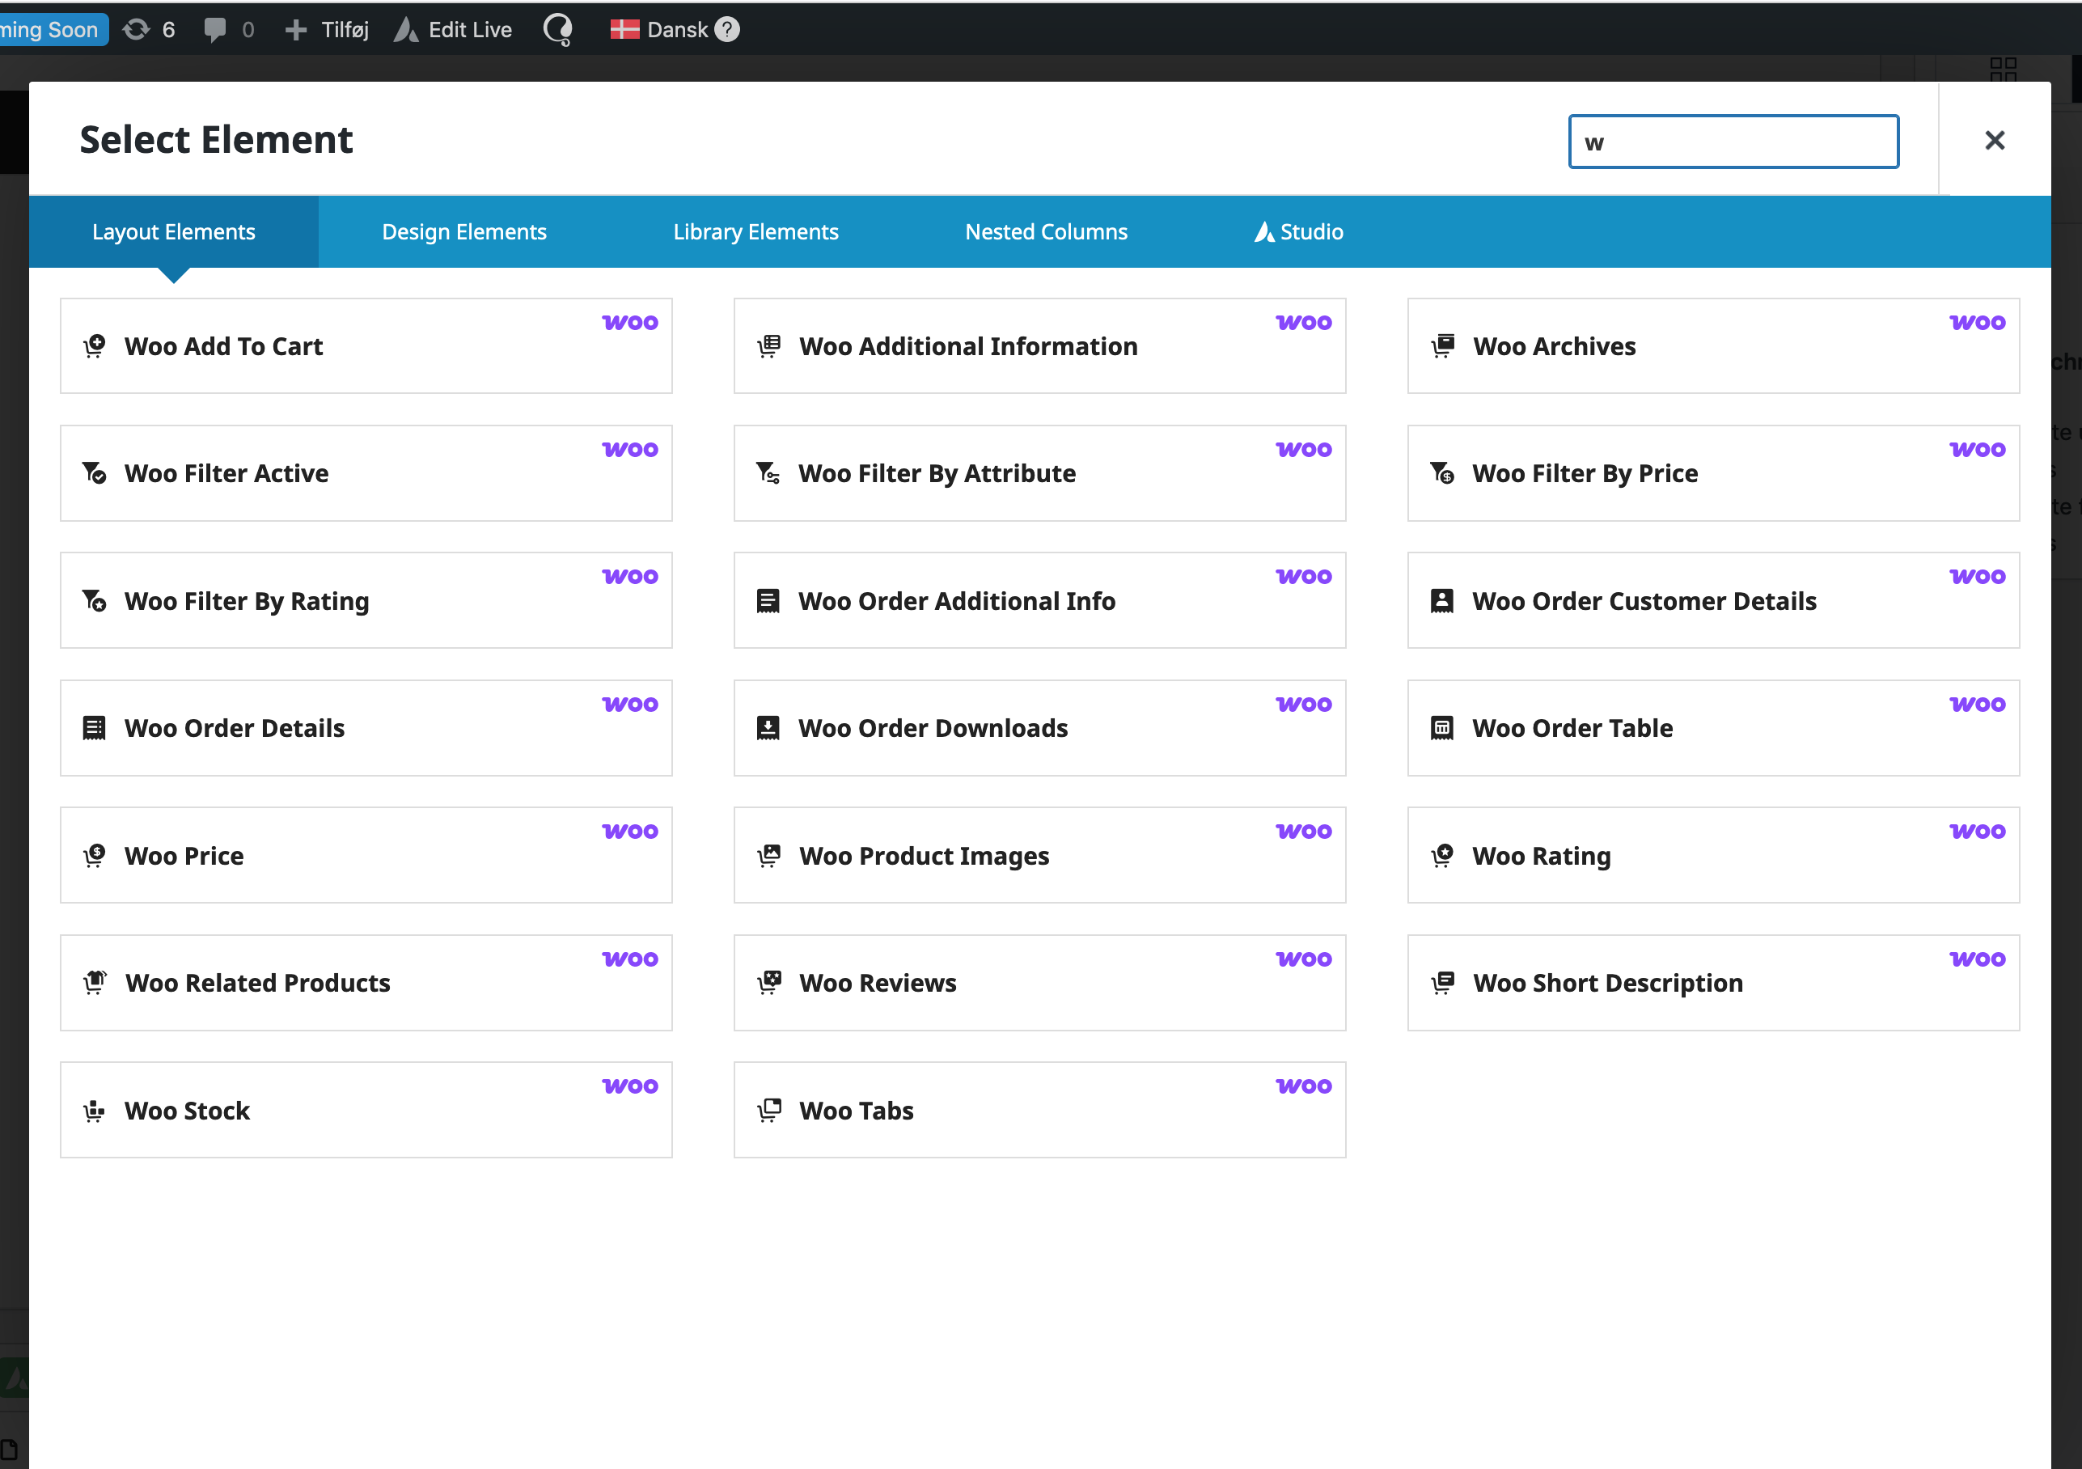The width and height of the screenshot is (2082, 1469).
Task: Click the Woo Stock cart icon
Action: coord(95,1111)
